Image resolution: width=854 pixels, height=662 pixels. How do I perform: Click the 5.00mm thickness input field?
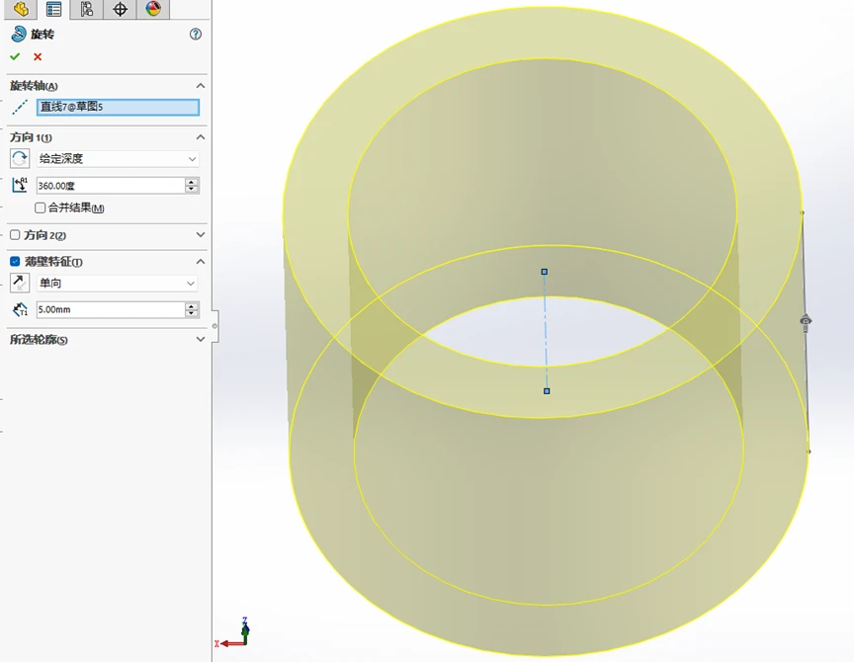point(111,310)
